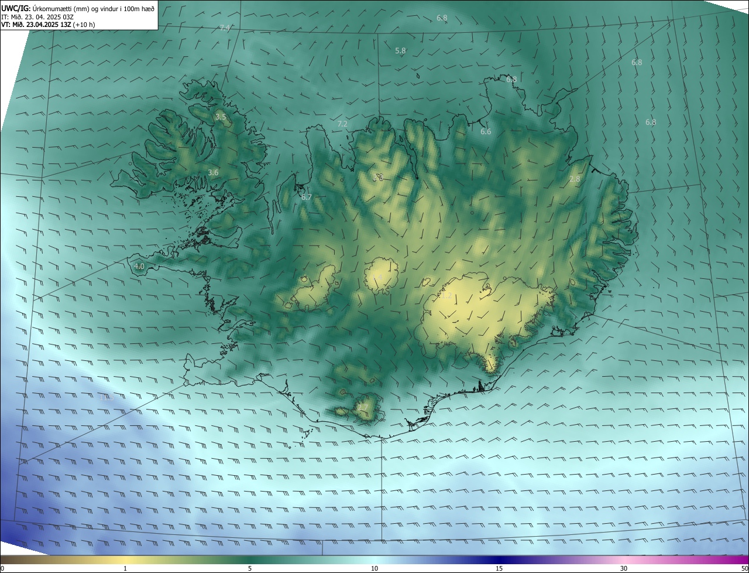Click the 10 tick label on the color scale

point(374,568)
